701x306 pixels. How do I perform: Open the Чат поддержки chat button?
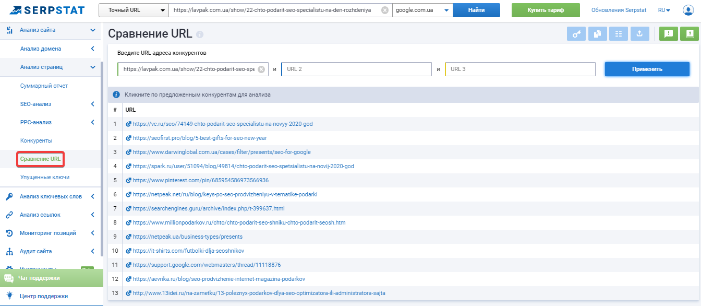coord(52,278)
